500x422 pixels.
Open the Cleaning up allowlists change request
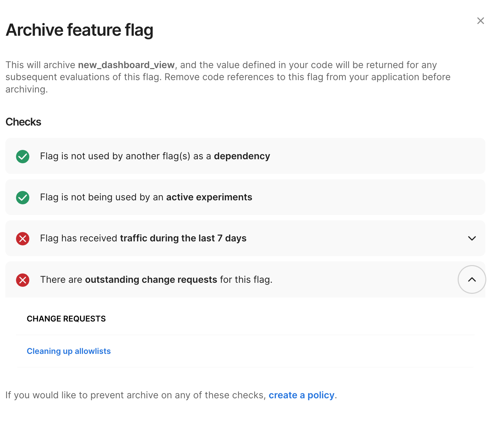pos(69,351)
